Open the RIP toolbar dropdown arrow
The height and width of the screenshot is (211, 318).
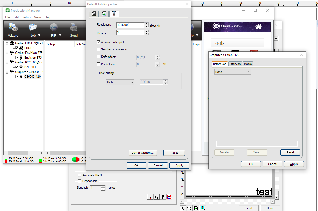[60, 35]
